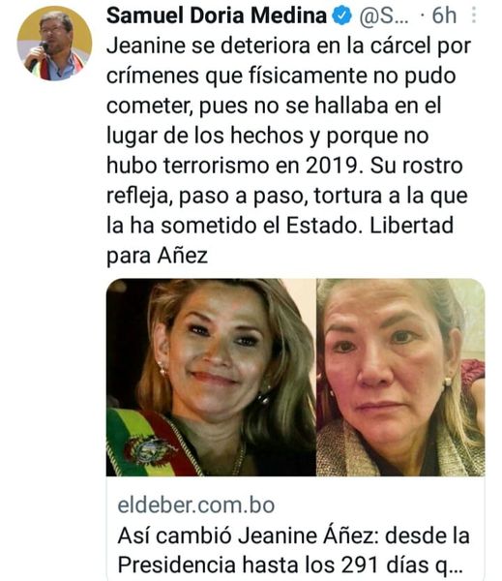Click the Samuel Doria Medina display name
Viewport: 502px width, 581px height.
click(x=217, y=15)
